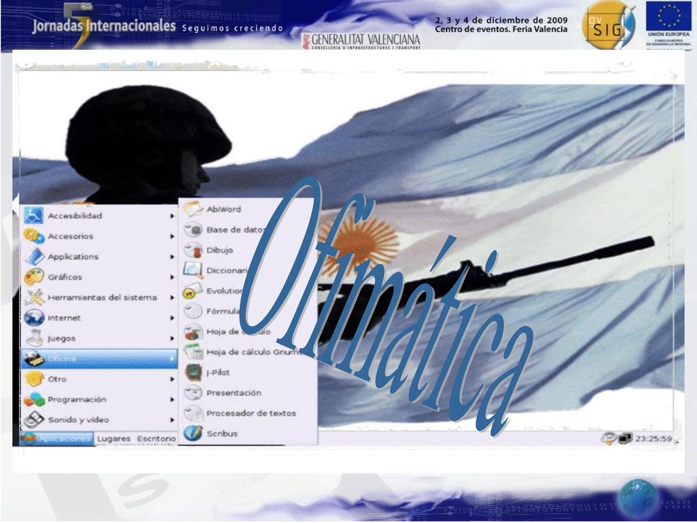The height and width of the screenshot is (523, 697).
Task: Expand the Gráficos submenu arrow
Action: coord(172,277)
